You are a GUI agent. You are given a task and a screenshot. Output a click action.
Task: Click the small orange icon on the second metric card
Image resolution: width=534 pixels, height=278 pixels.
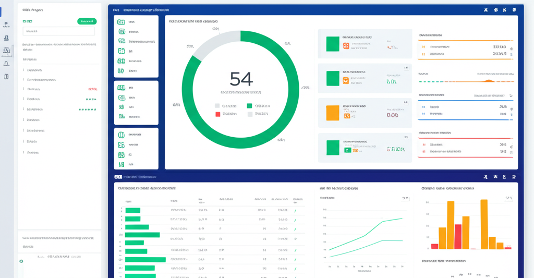tap(346, 81)
